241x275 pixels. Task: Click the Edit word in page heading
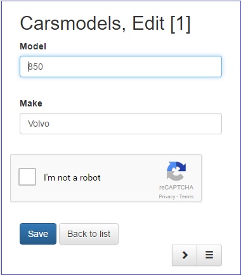(x=148, y=23)
